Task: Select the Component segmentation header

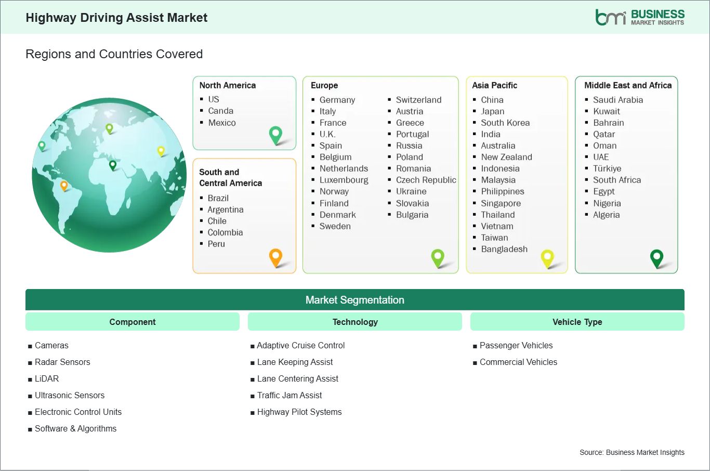Action: (133, 322)
